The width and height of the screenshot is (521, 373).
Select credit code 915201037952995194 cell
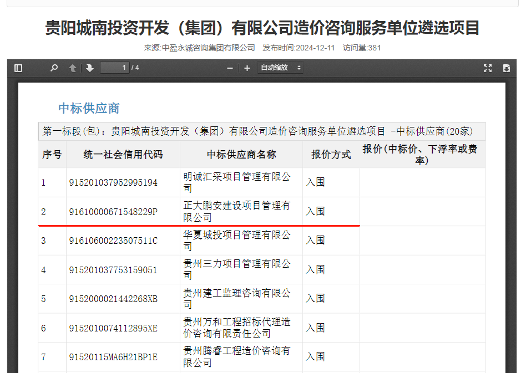[113, 182]
